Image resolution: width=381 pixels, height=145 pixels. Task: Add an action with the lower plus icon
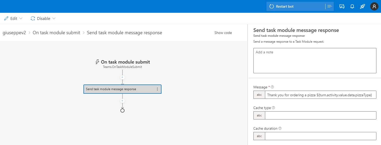click(122, 101)
